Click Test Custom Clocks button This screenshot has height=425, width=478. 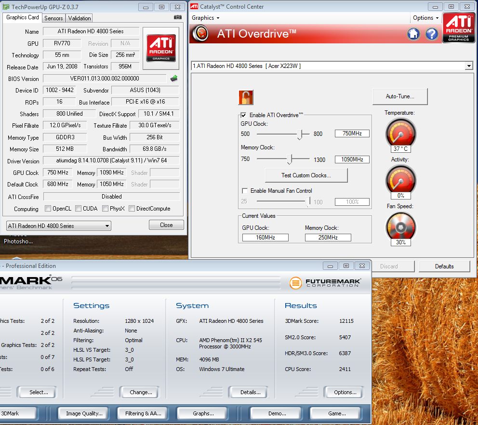(306, 175)
